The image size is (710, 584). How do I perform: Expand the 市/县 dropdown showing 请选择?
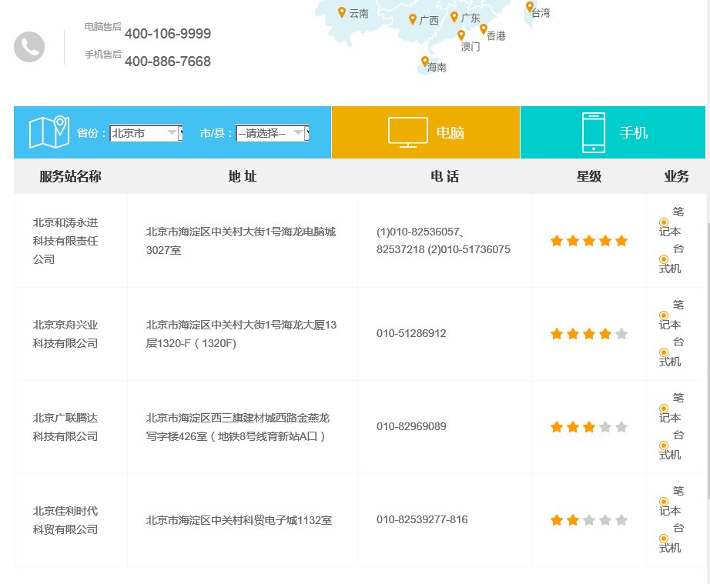[x=272, y=133]
